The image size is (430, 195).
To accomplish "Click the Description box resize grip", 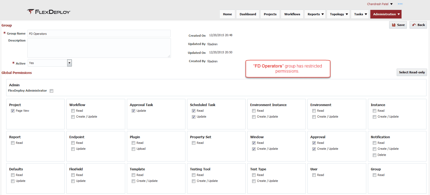I will click(x=169, y=56).
